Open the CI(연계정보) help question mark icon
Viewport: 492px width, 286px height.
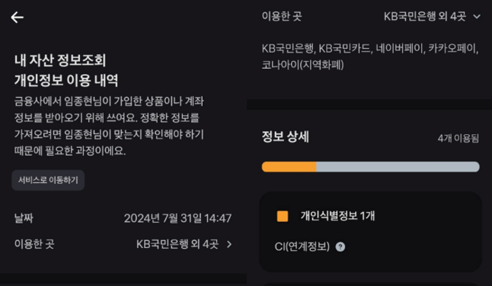tap(340, 246)
